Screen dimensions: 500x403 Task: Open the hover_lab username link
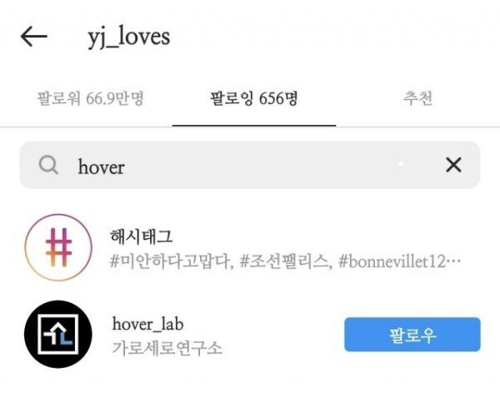point(147,324)
